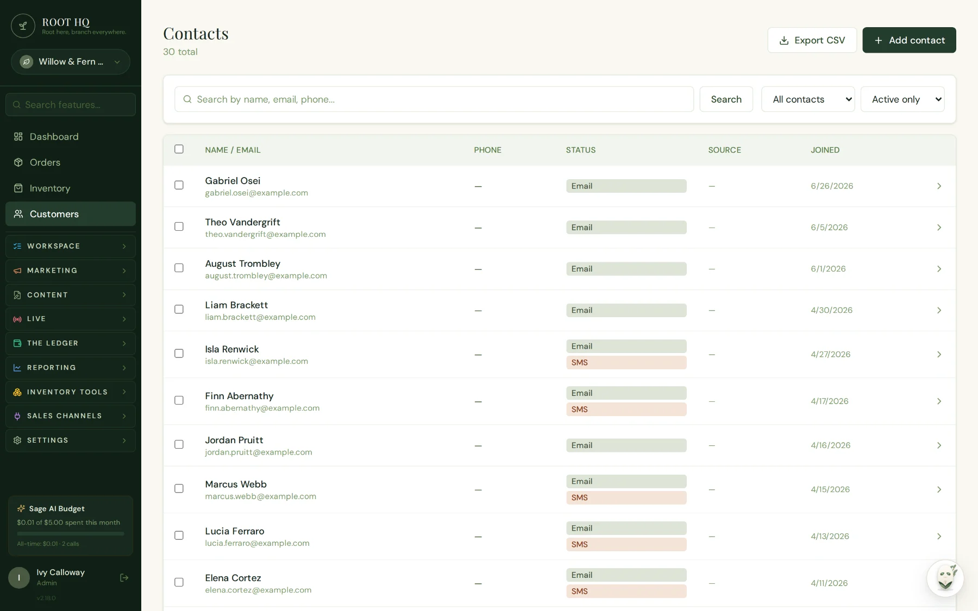Viewport: 978px width, 611px height.
Task: Open the All contacts filter dropdown
Action: tap(808, 99)
